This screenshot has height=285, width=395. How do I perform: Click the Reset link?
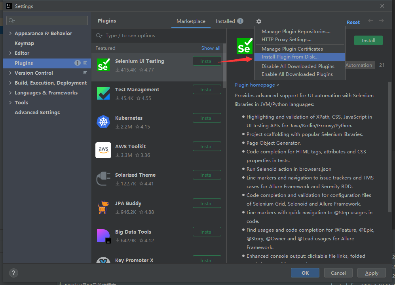pos(353,22)
